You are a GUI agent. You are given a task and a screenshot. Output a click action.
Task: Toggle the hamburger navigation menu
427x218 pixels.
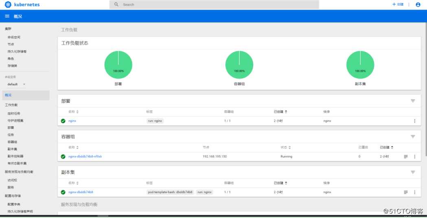pos(7,16)
